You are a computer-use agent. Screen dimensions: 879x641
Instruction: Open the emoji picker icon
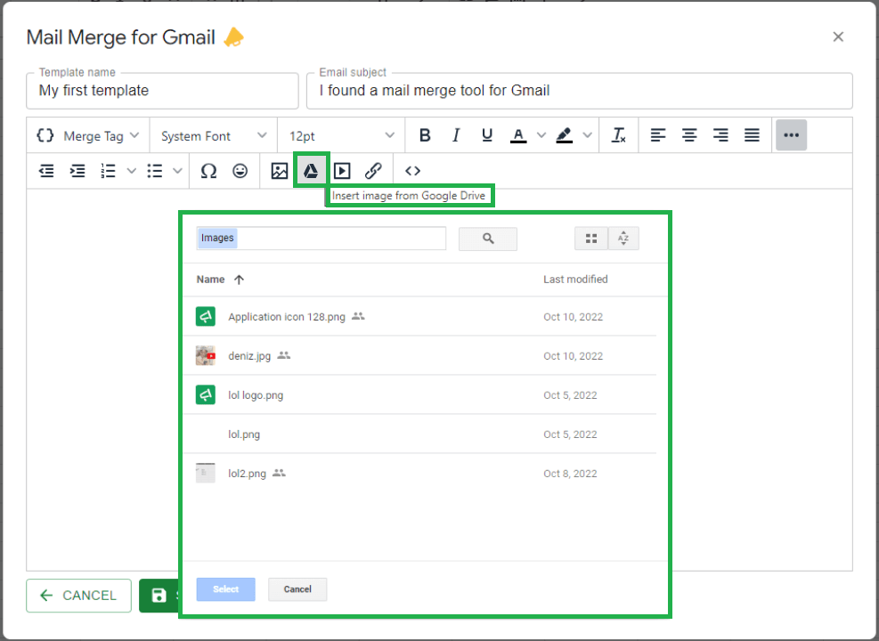240,171
